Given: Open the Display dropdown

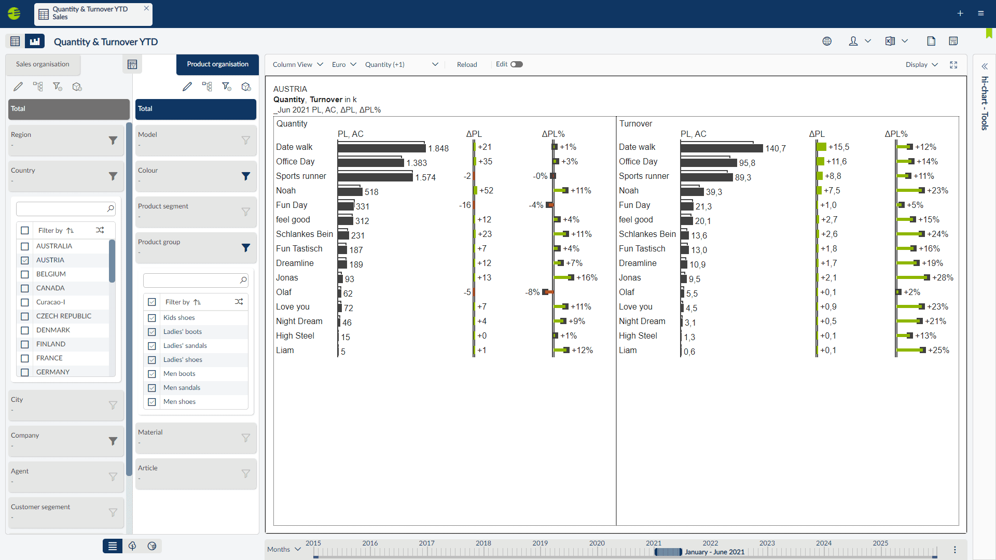Looking at the screenshot, I should [x=921, y=65].
